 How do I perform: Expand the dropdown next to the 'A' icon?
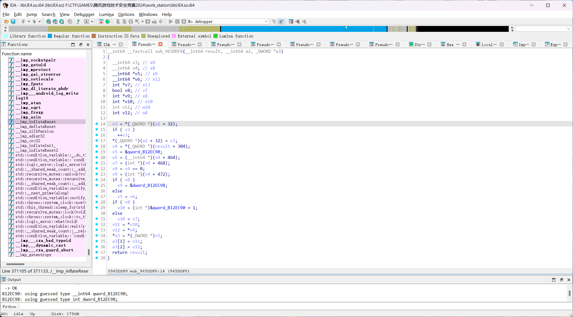(92, 22)
